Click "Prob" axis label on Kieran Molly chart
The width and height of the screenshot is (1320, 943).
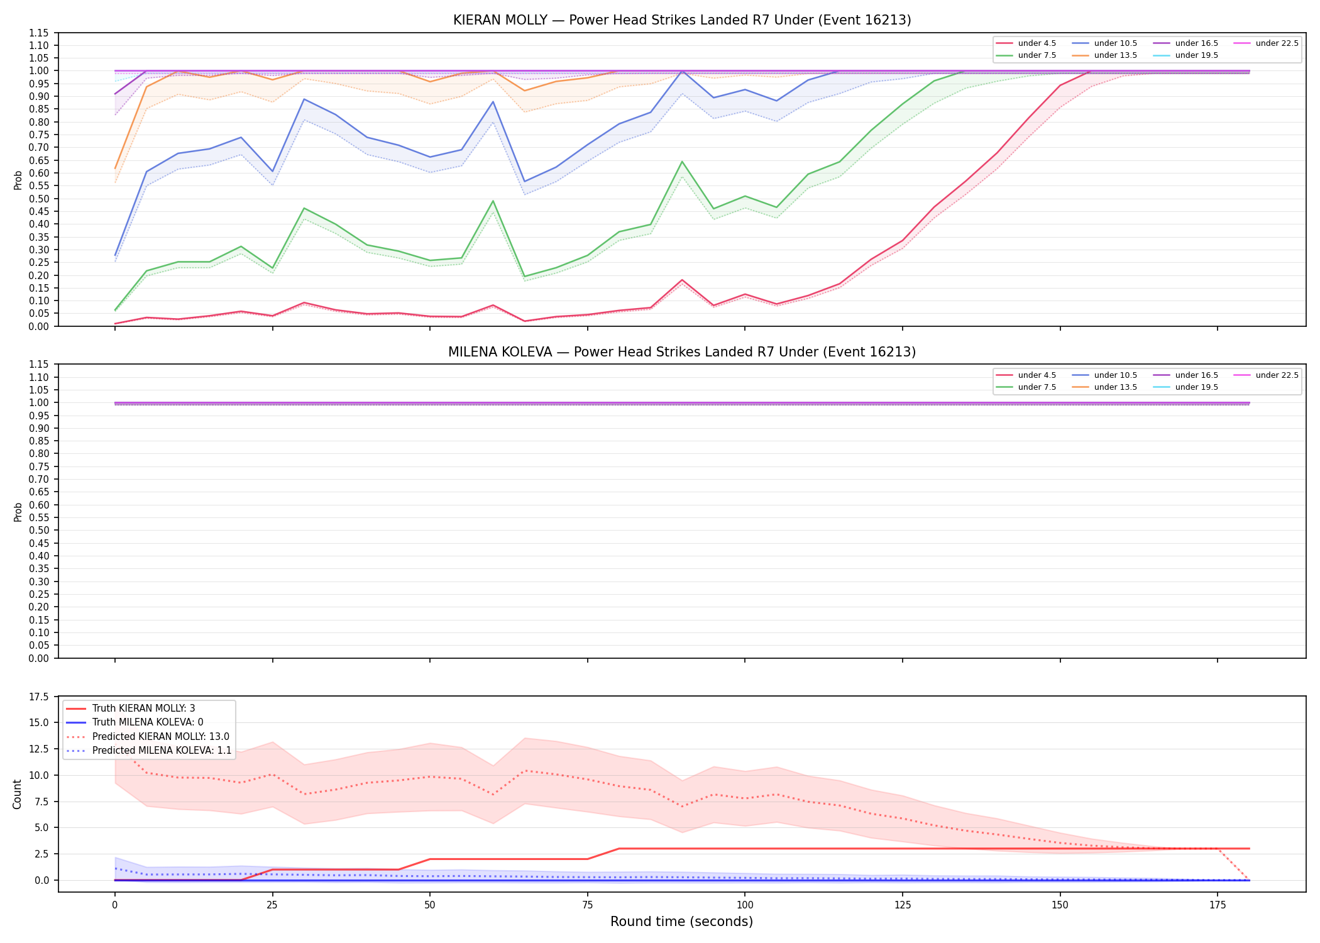tap(18, 180)
